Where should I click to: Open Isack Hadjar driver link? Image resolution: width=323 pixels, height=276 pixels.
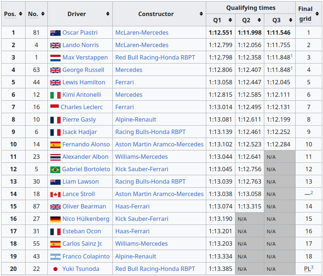[x=80, y=132]
